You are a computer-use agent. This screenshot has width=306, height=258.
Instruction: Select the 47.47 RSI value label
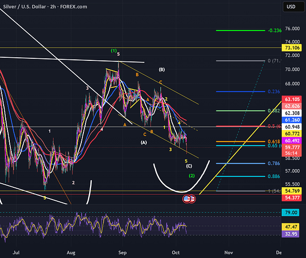click(x=291, y=227)
